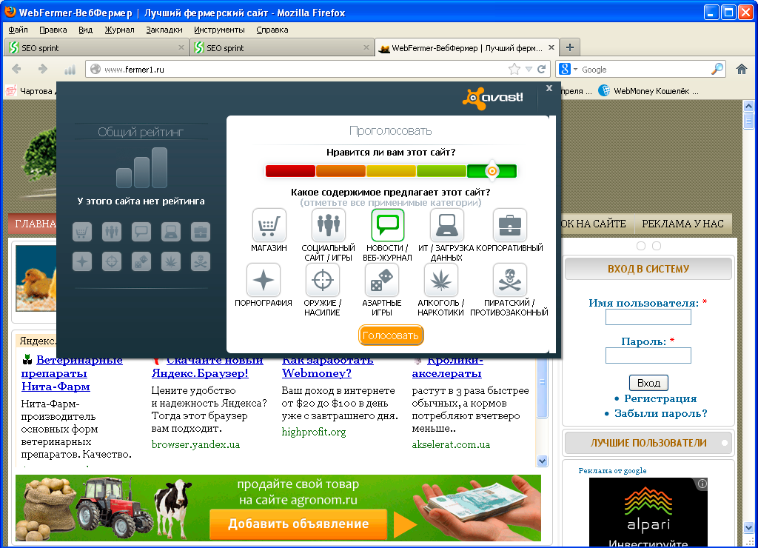Click the star icon under Общий рейтинг

coord(82,261)
